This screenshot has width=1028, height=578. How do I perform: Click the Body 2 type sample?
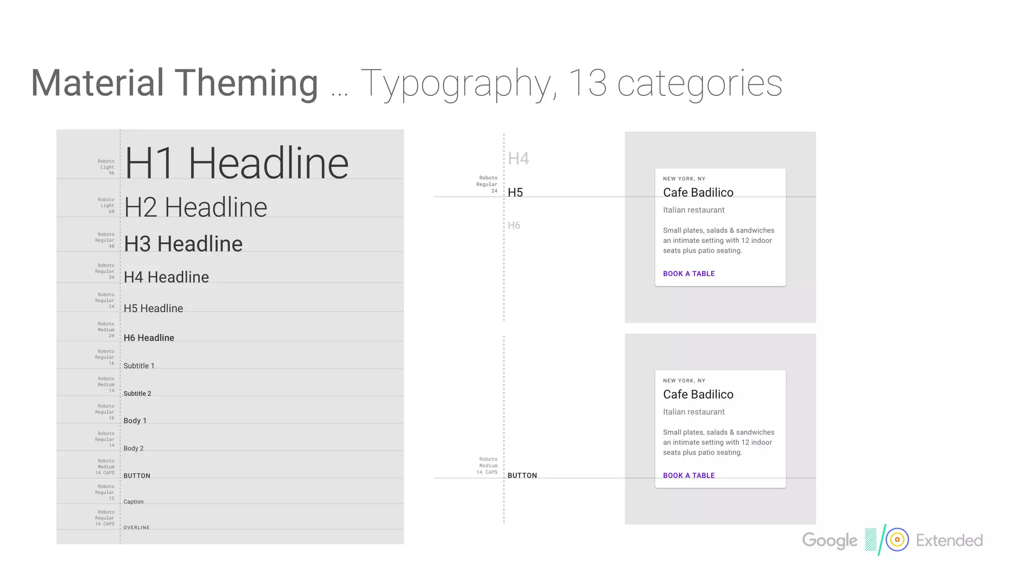(x=134, y=448)
